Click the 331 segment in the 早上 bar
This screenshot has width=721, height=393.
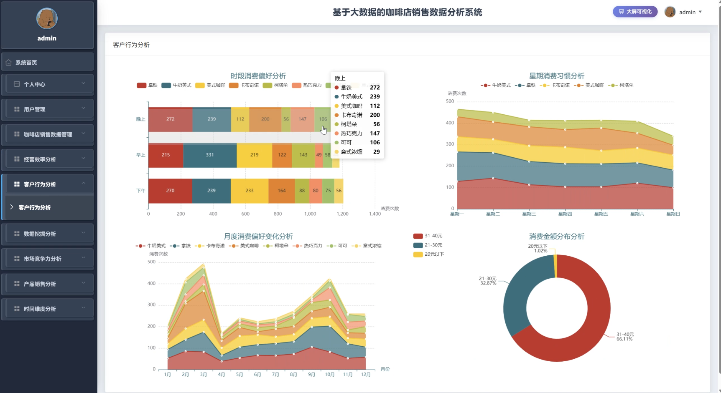[x=210, y=155]
